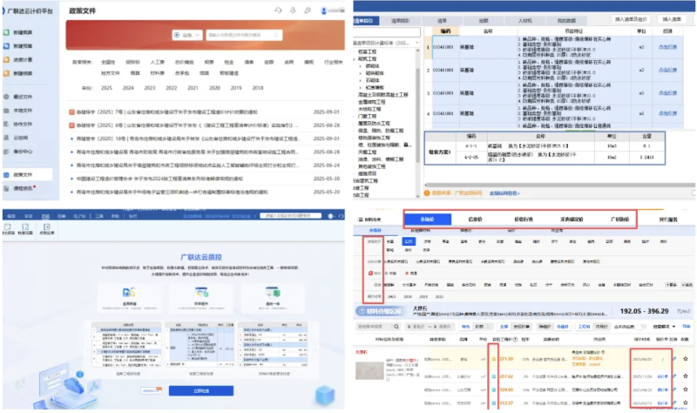Click the 插入清单 button
This screenshot has height=413, width=697.
pos(671,19)
